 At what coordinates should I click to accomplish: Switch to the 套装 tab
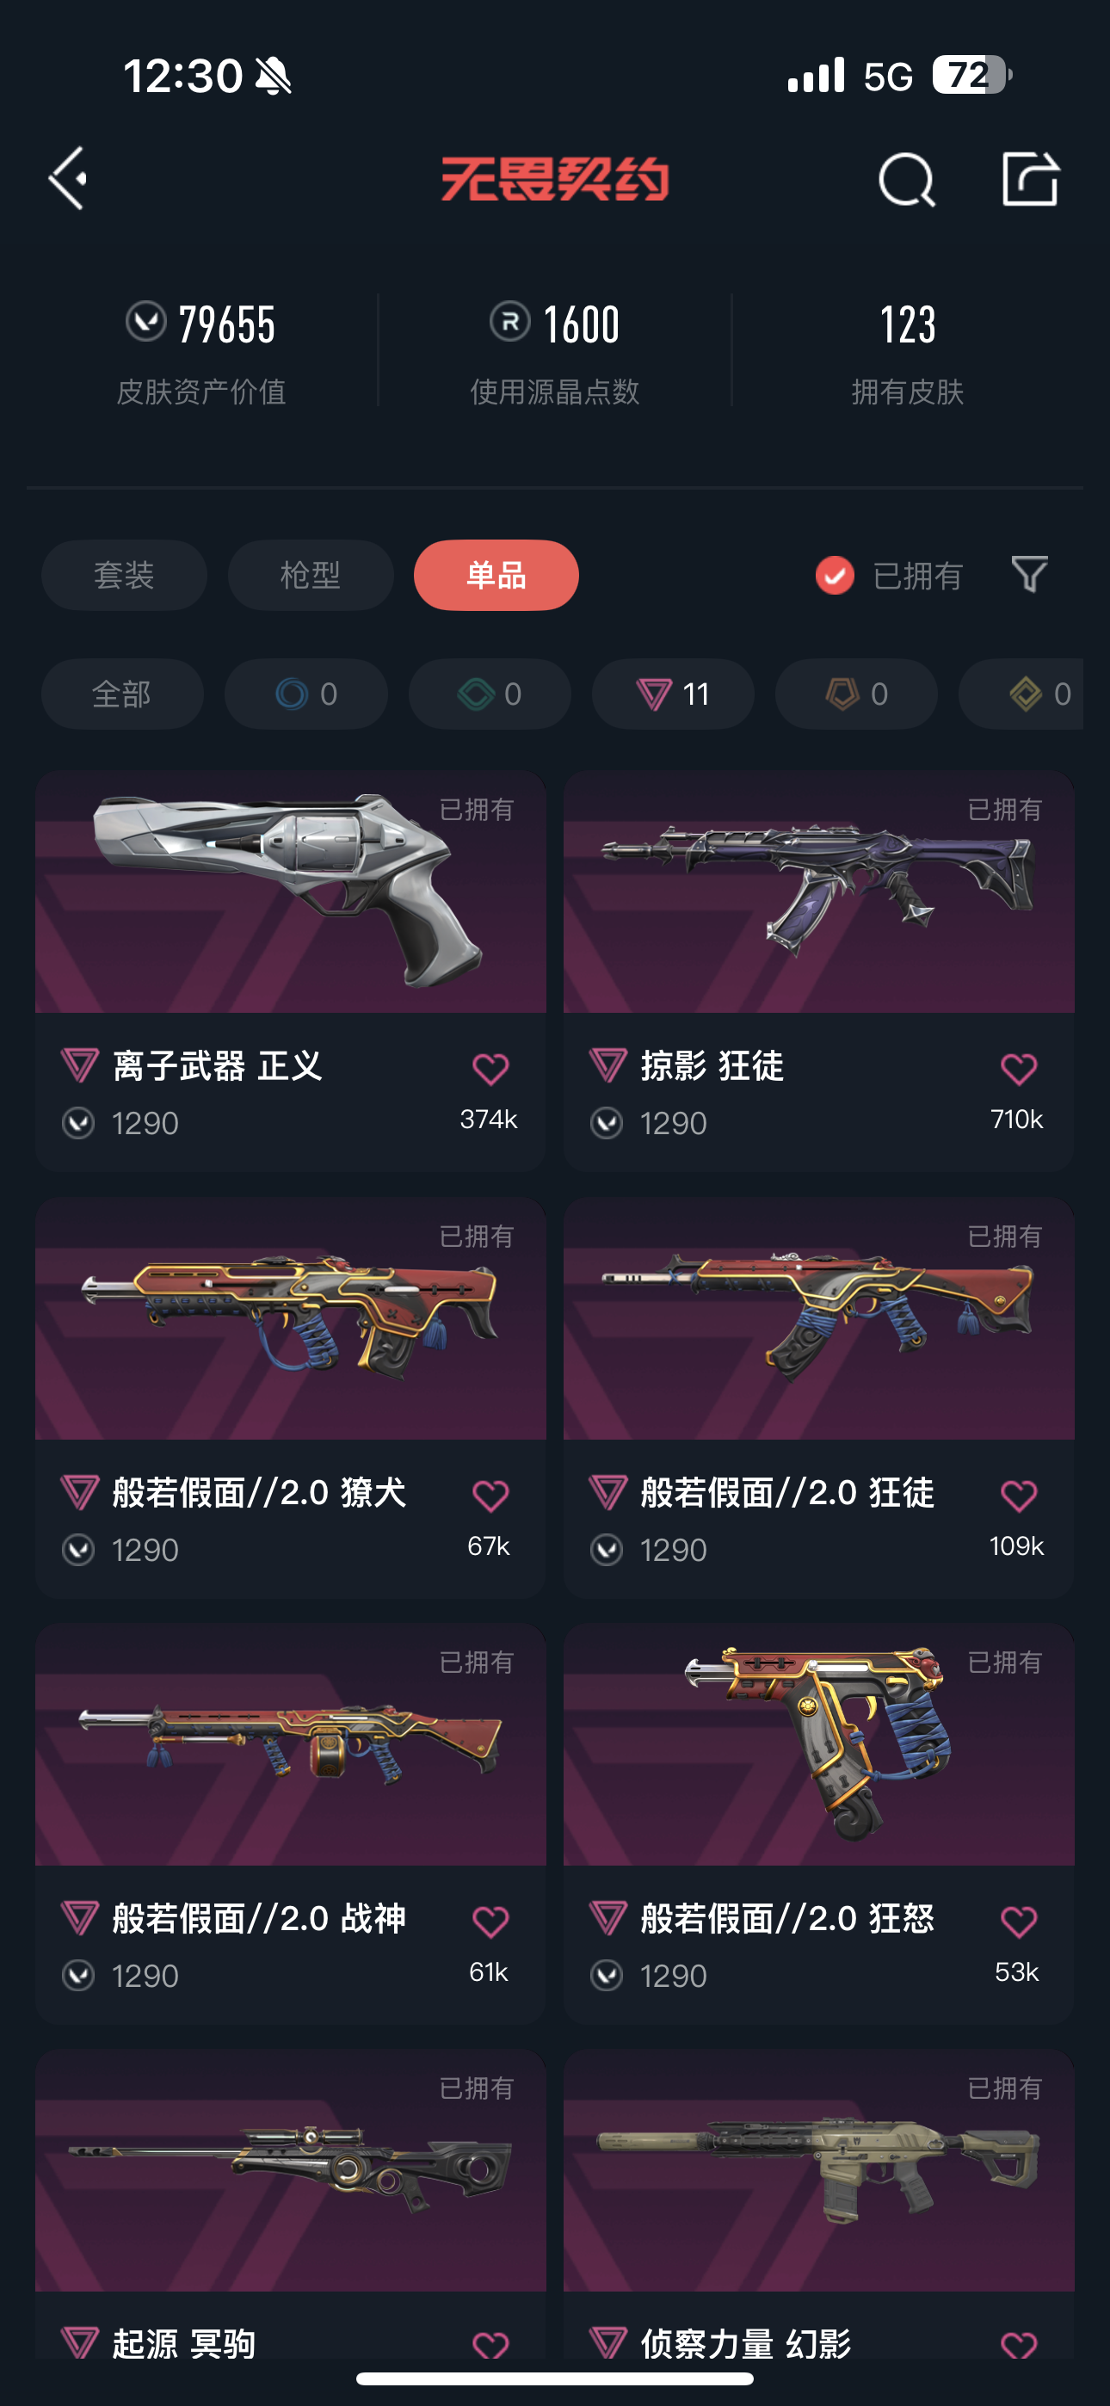[x=124, y=576]
